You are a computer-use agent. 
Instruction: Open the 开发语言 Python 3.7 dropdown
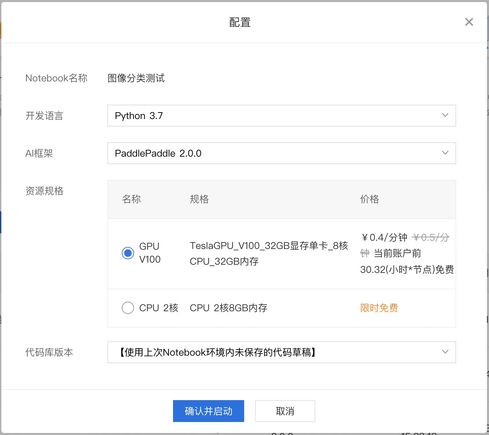point(281,116)
